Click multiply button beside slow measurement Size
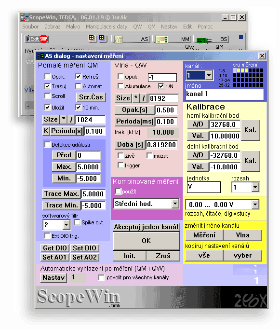The image size is (280, 329). tap(63, 119)
